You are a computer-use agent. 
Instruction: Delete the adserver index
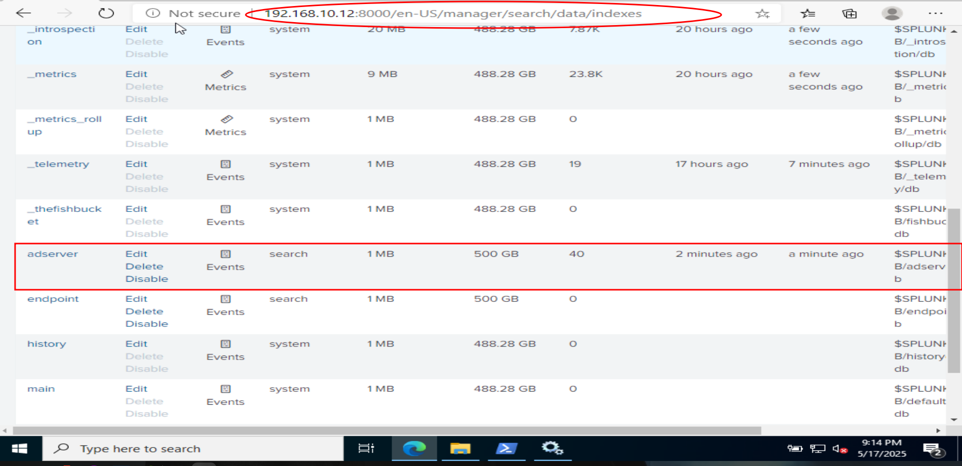(x=144, y=266)
